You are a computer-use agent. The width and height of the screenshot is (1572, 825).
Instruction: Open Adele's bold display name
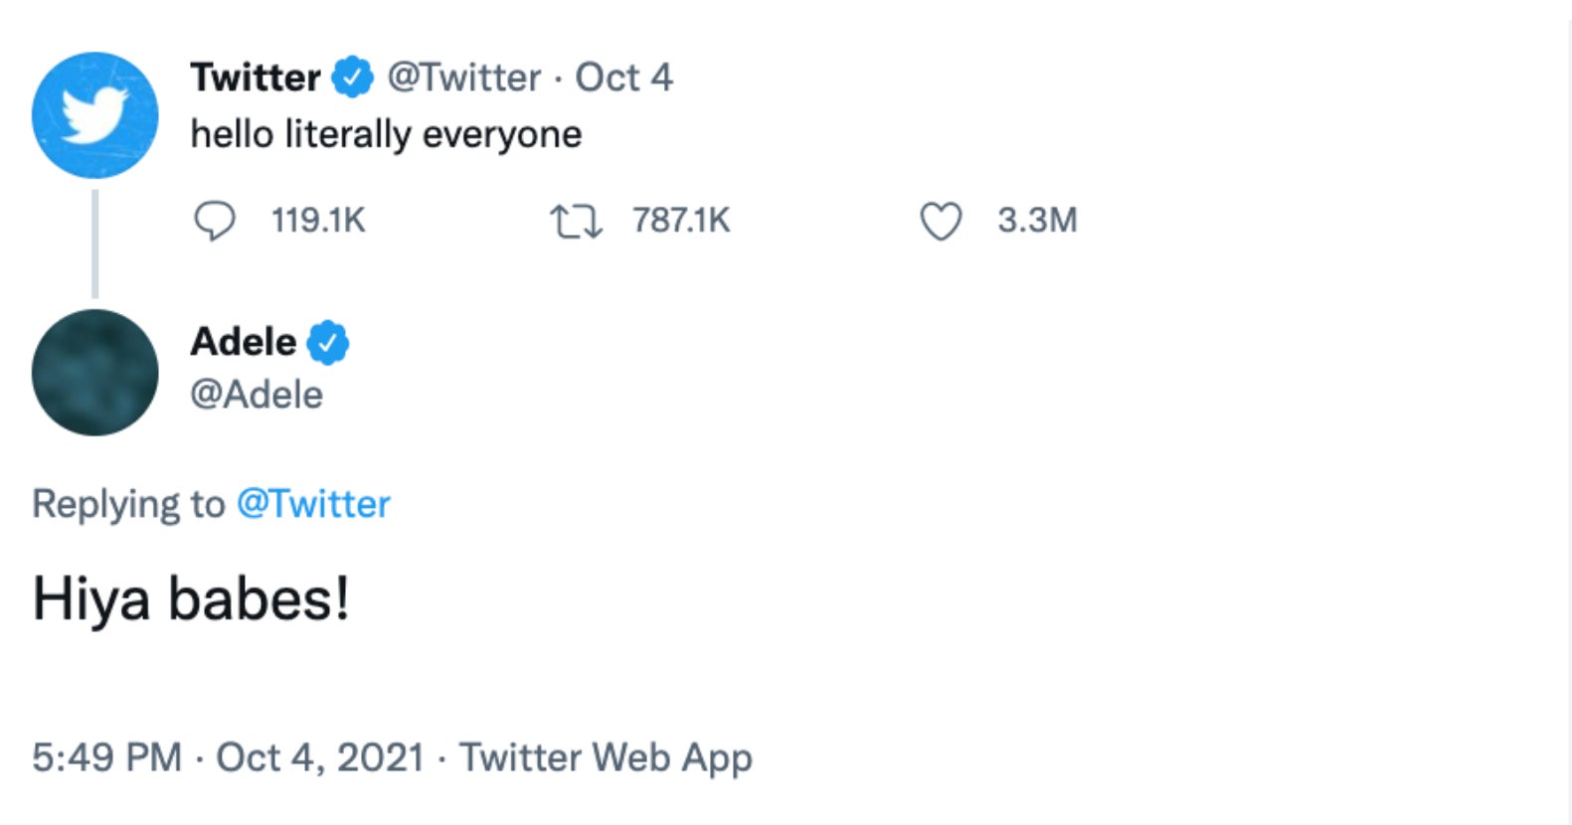(243, 342)
